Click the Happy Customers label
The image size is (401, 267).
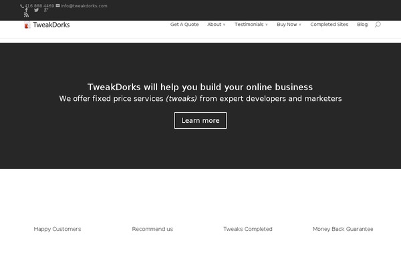pos(57,229)
